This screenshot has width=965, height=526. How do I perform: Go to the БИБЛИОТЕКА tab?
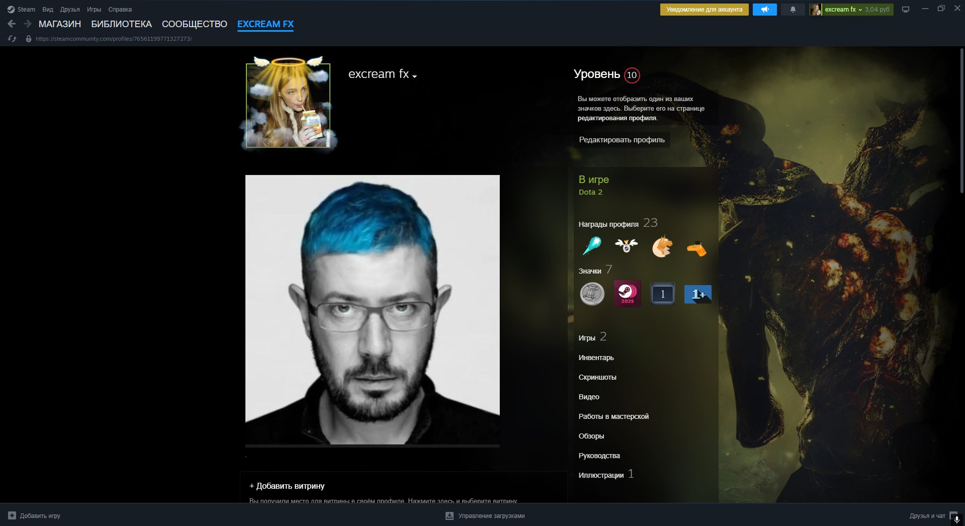[x=121, y=24]
